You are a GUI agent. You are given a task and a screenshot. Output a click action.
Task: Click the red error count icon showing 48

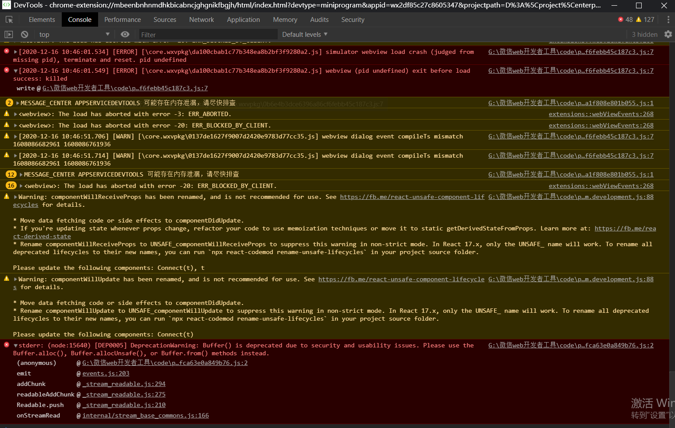click(621, 19)
